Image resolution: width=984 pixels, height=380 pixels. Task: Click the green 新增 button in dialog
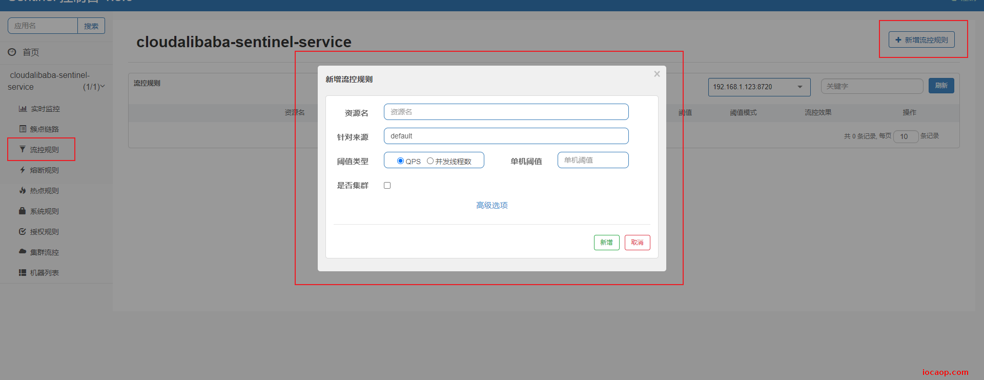click(x=607, y=242)
